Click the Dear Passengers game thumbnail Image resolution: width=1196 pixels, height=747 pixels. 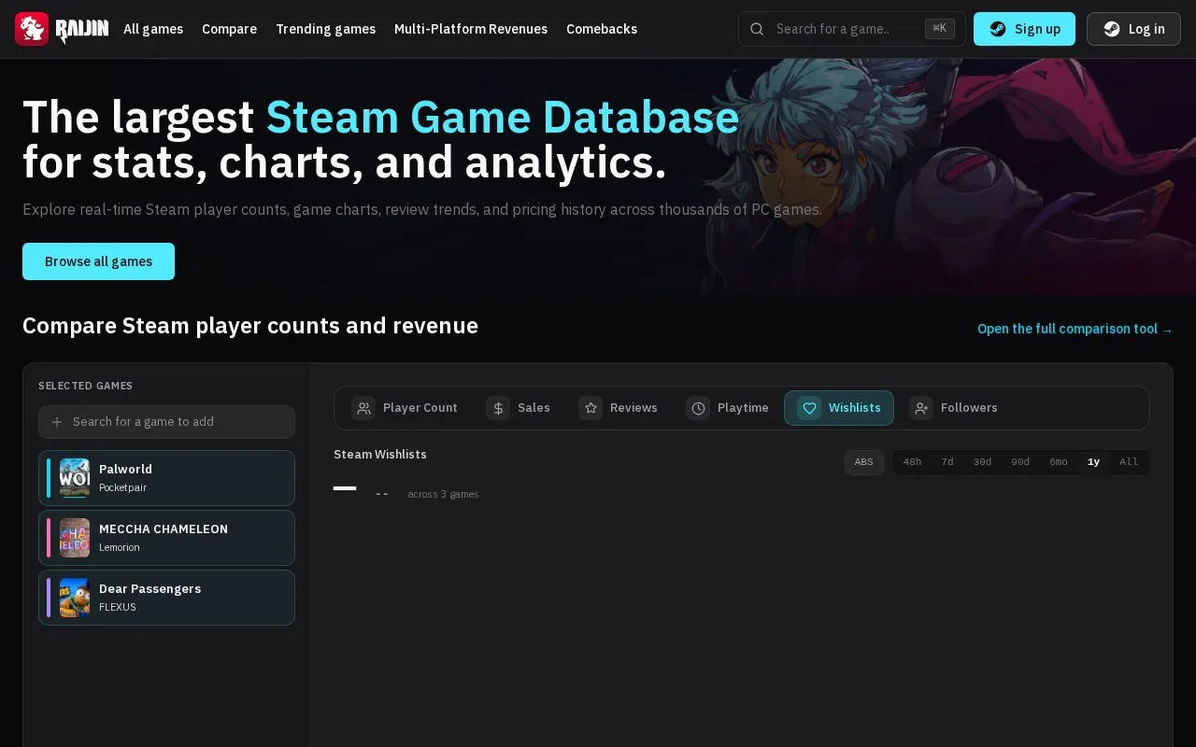pyautogui.click(x=75, y=598)
